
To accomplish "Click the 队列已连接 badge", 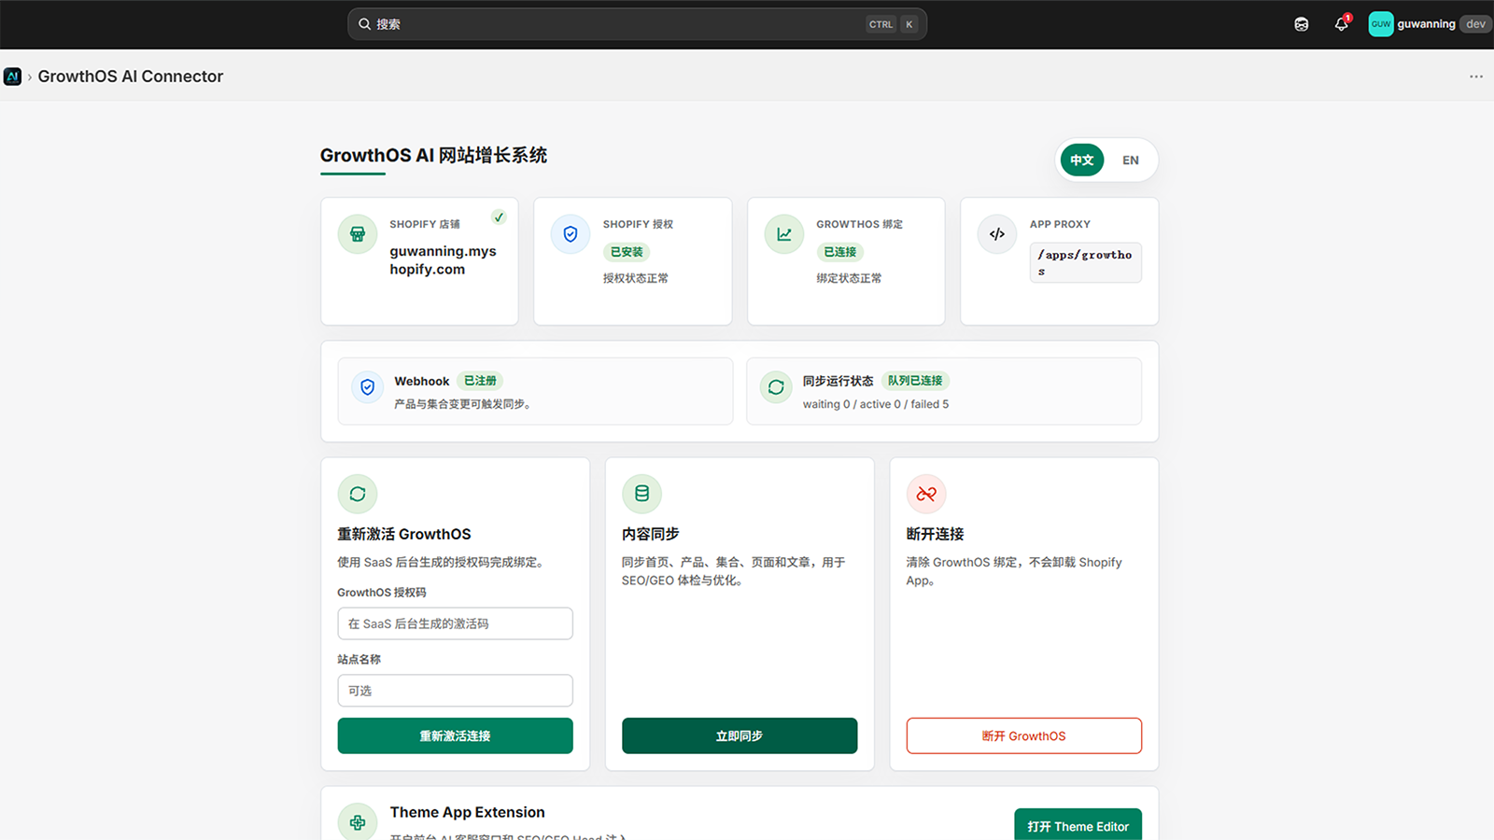I will pos(915,381).
